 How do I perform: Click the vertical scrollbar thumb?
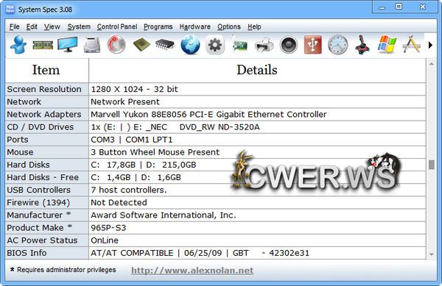click(x=431, y=165)
